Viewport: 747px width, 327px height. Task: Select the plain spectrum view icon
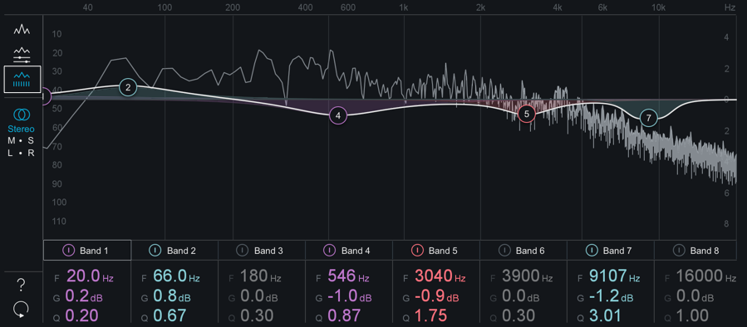pos(22,30)
